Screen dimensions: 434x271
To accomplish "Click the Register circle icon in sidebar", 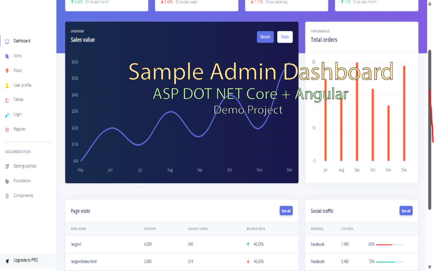I will [7, 130].
